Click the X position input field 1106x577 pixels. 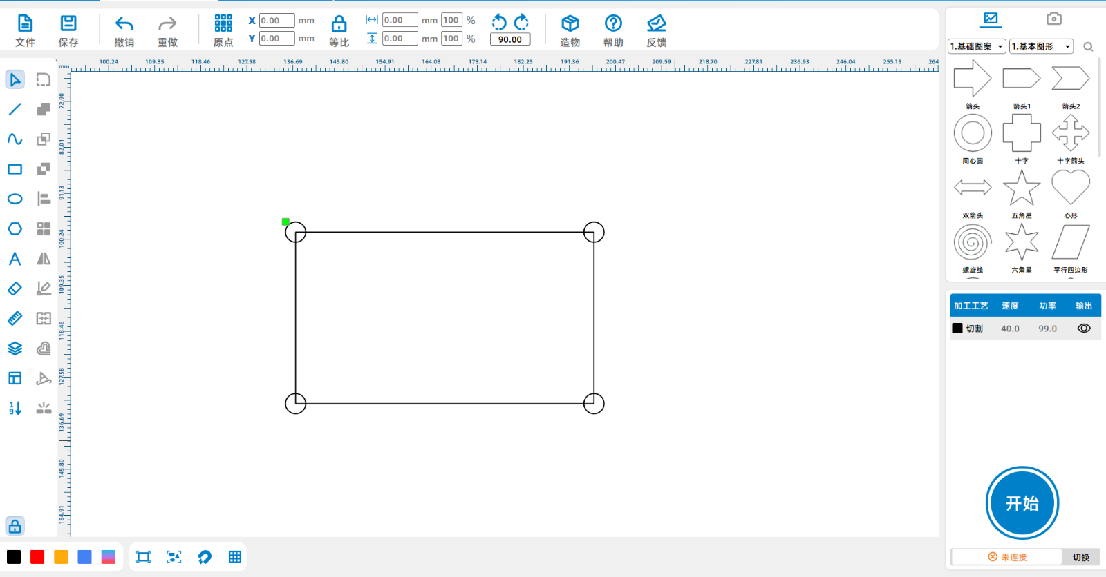point(276,21)
